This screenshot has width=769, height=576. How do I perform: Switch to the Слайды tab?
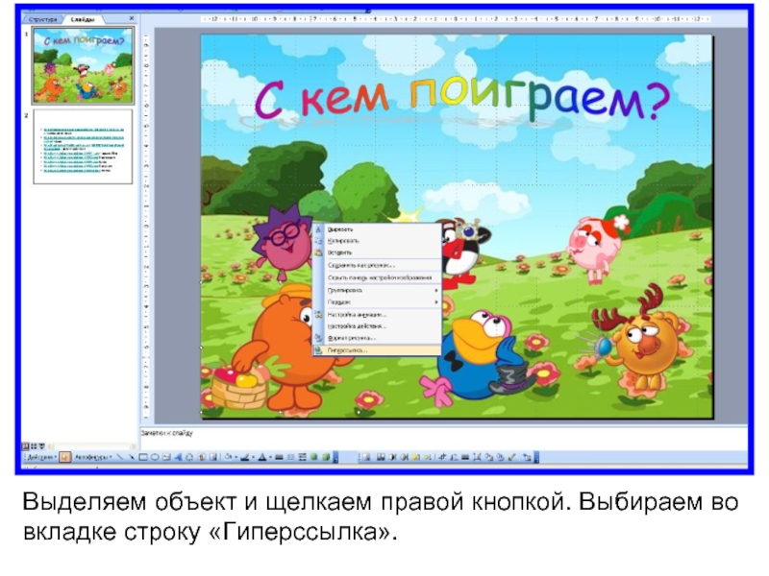click(x=82, y=19)
